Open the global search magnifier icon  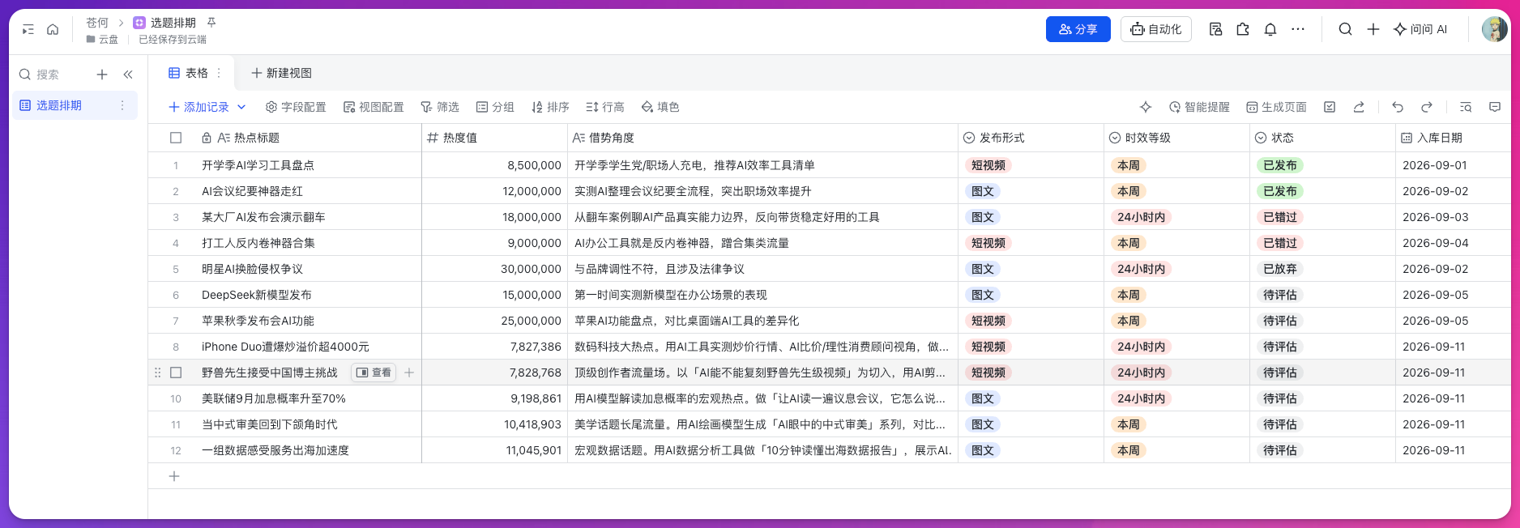pos(1345,29)
